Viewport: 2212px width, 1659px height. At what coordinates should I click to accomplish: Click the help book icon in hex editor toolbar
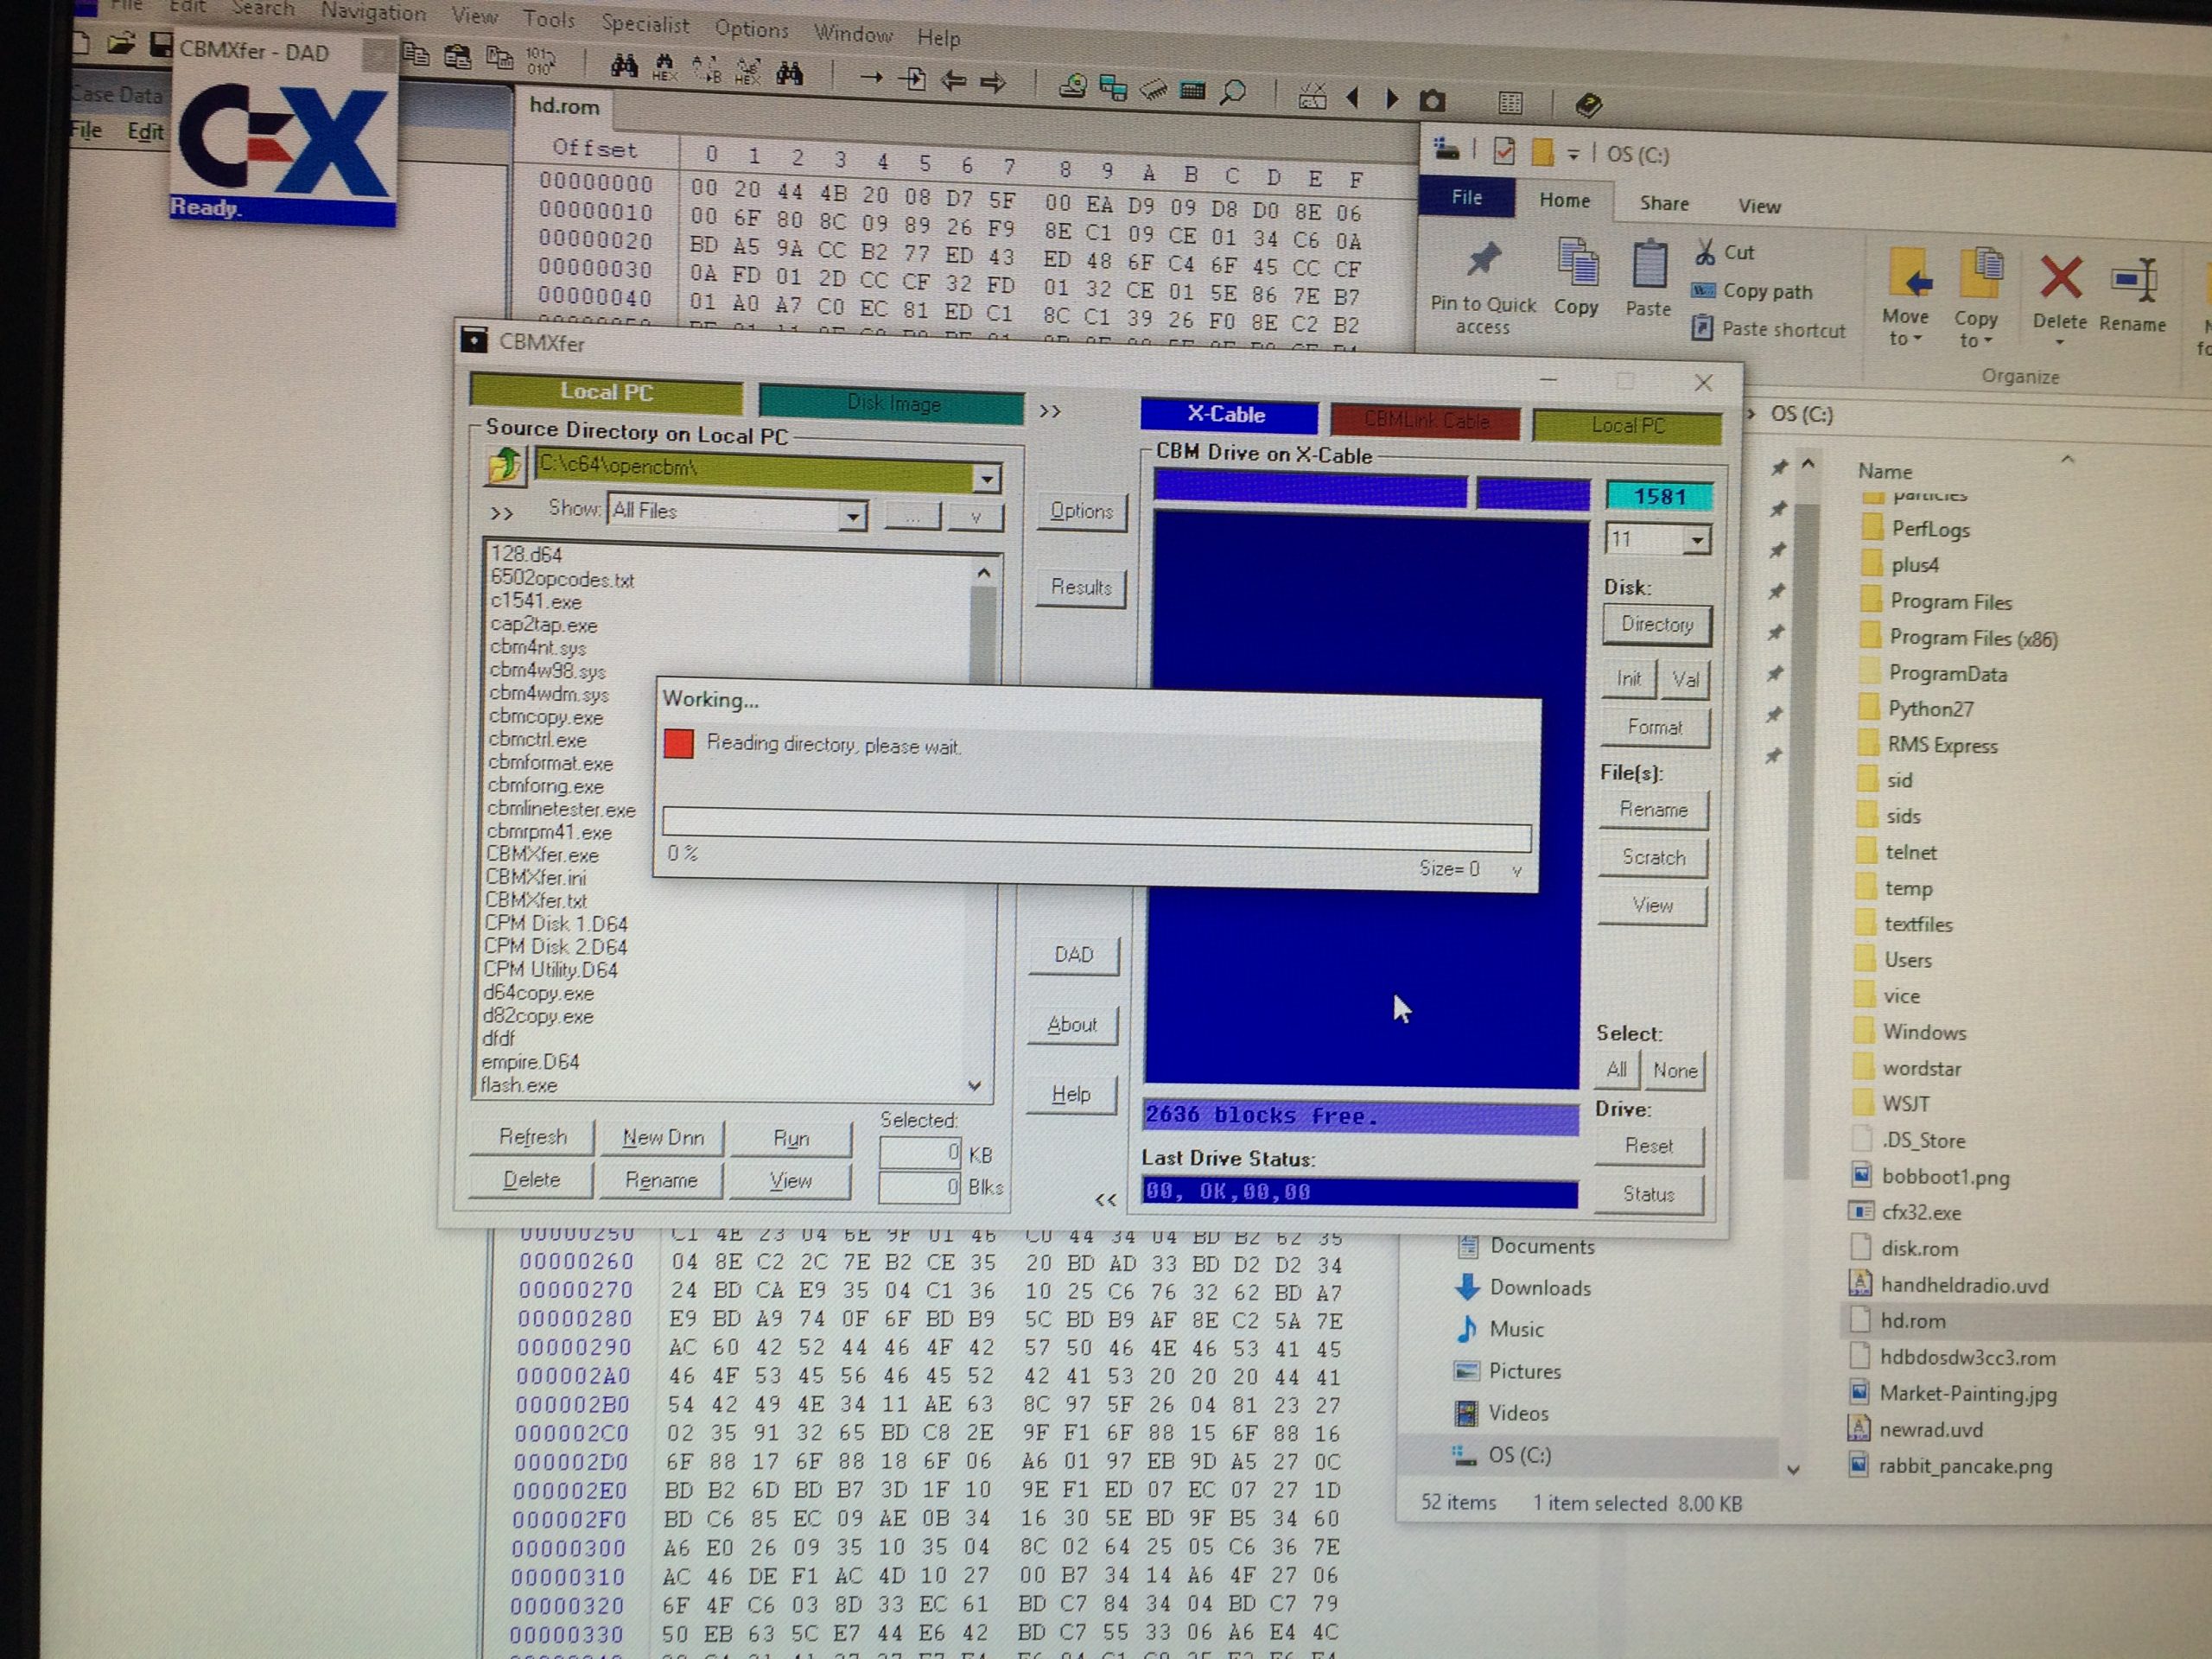click(1588, 104)
